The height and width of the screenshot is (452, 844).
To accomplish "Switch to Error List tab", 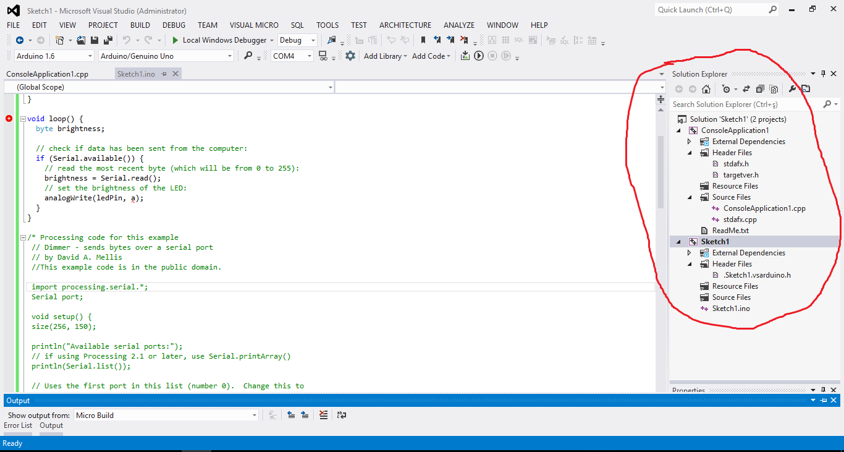I will [x=18, y=425].
